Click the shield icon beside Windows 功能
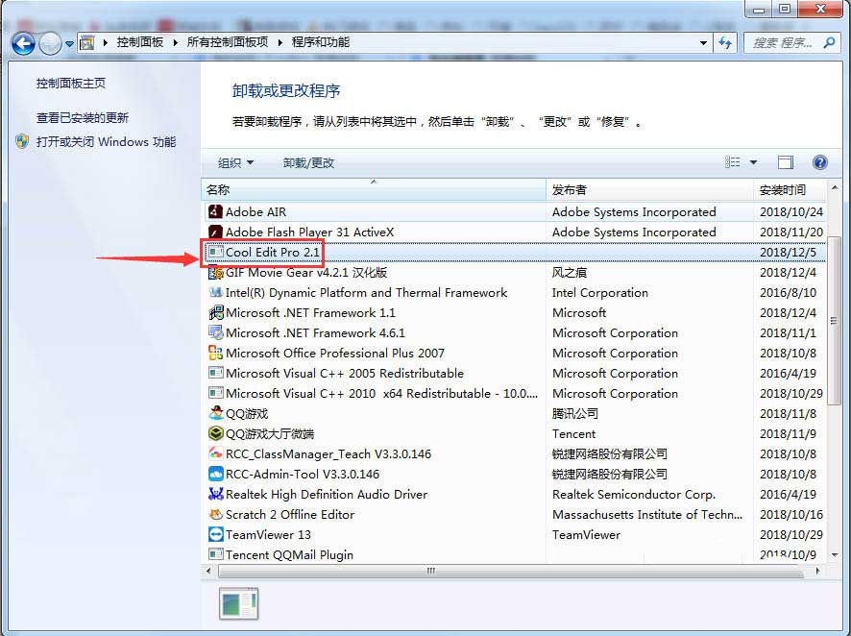The image size is (851, 636). click(22, 141)
